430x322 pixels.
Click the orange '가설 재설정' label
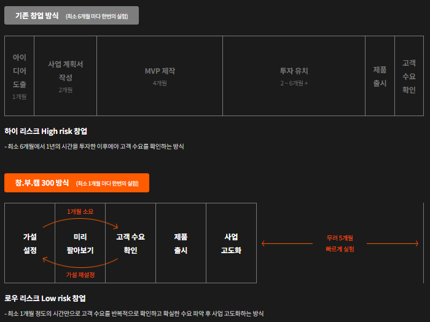tap(80, 275)
